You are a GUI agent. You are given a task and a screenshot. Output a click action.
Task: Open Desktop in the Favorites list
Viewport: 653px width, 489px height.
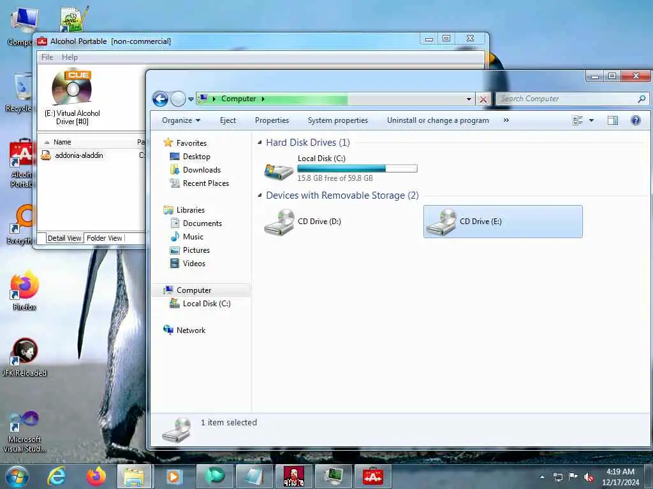click(196, 157)
